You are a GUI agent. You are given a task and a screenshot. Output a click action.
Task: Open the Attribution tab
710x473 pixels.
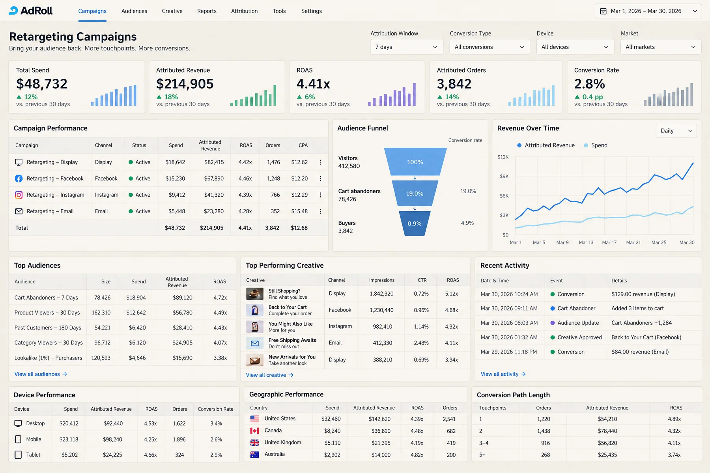pyautogui.click(x=244, y=11)
